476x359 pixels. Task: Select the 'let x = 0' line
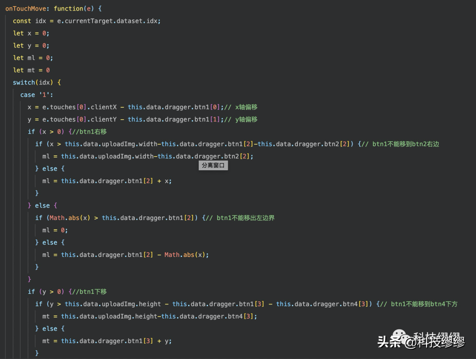(31, 33)
